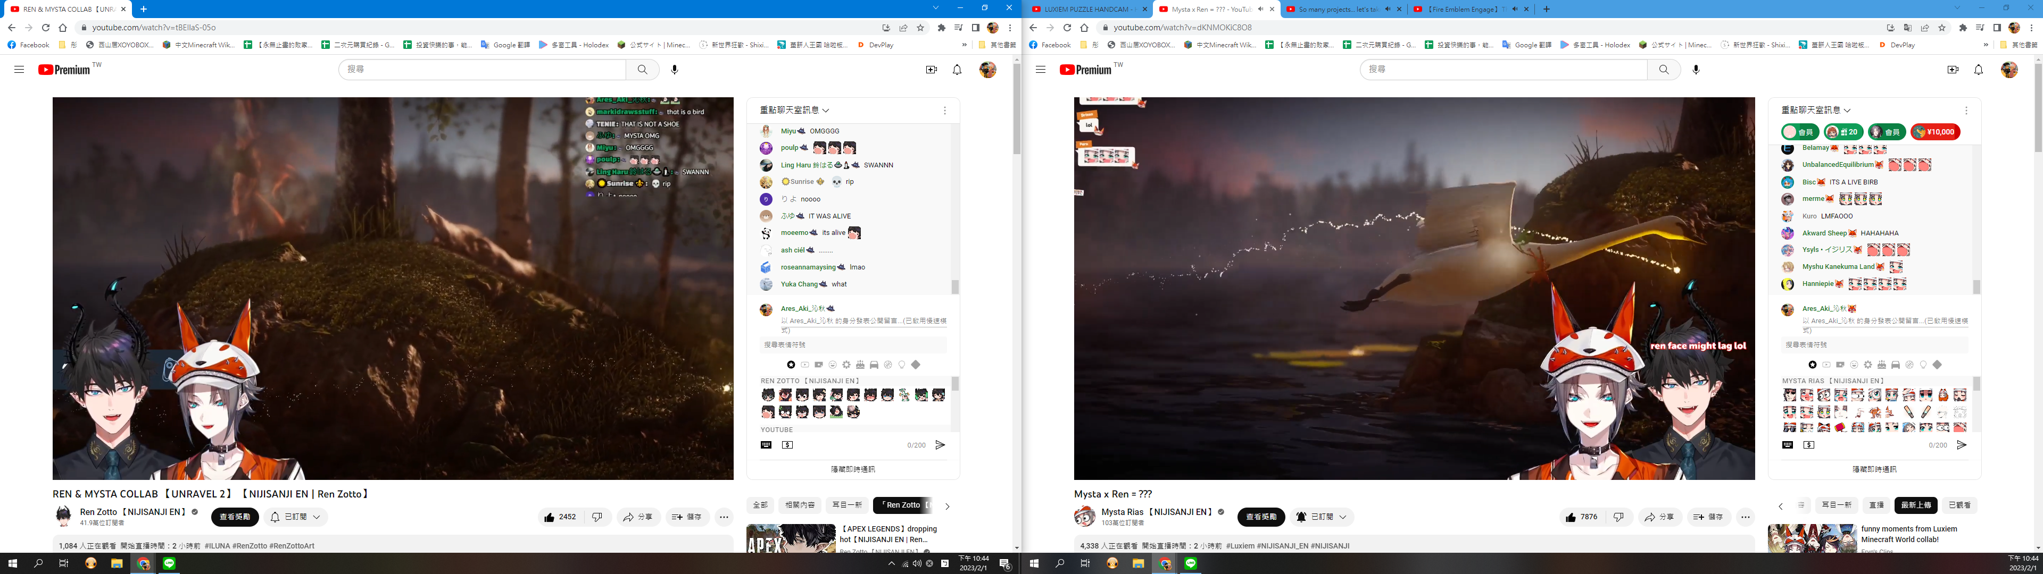Open chat options menu in left chat

point(944,111)
